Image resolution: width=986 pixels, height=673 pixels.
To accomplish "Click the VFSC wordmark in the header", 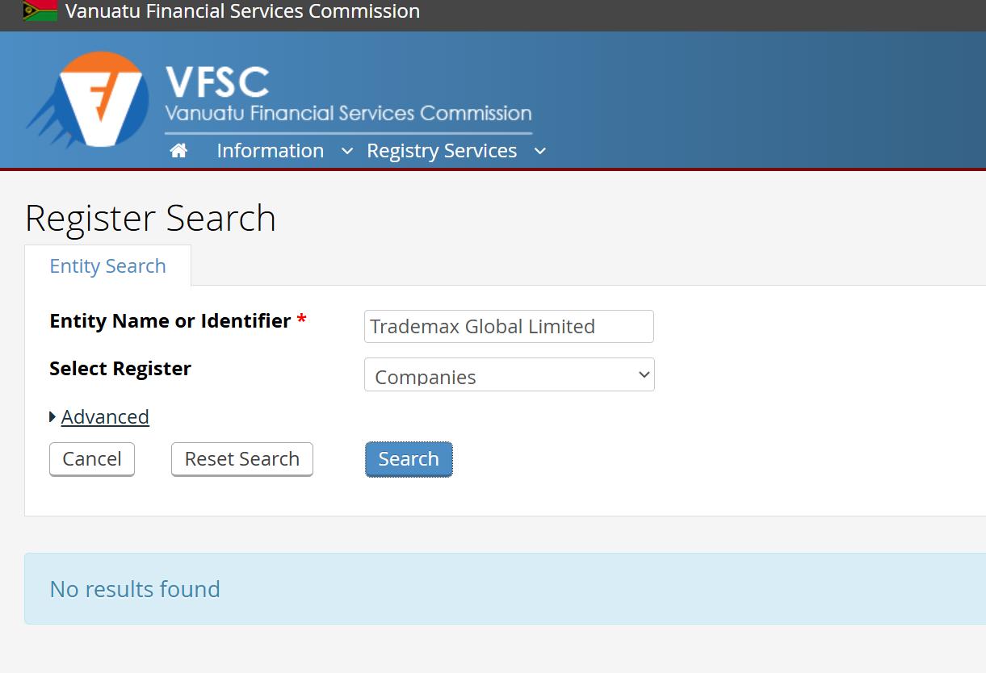I will coord(217,82).
